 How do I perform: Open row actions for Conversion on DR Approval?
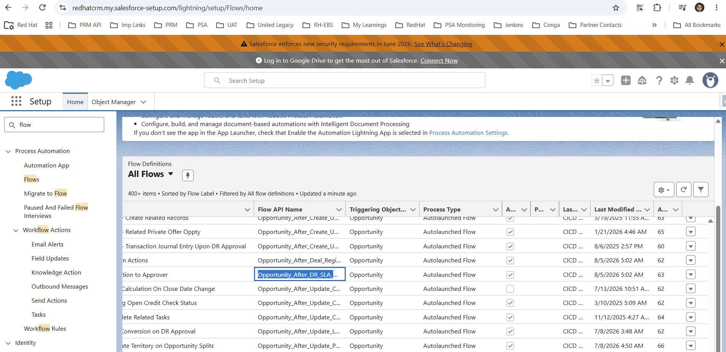(x=691, y=331)
